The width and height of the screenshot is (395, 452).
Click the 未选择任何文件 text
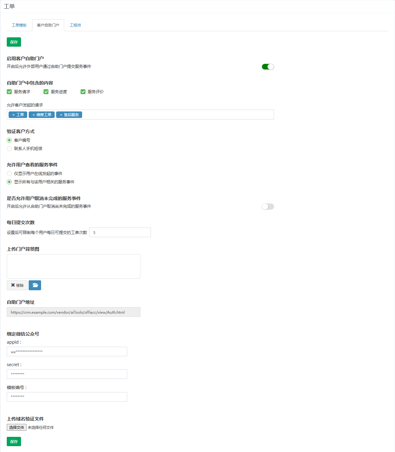[x=41, y=428]
